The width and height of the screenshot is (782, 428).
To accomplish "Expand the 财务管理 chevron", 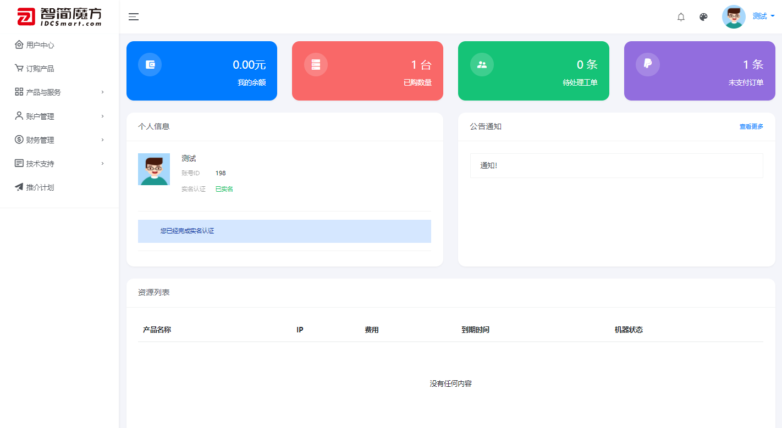I will click(102, 140).
